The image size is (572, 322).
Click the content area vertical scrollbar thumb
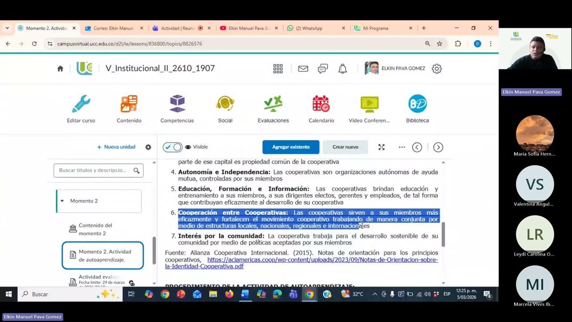click(443, 234)
